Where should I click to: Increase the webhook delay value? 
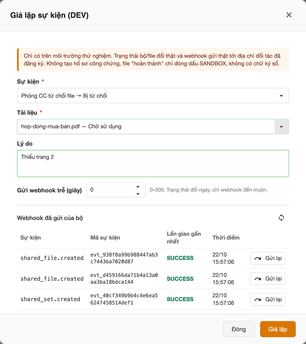(138, 187)
